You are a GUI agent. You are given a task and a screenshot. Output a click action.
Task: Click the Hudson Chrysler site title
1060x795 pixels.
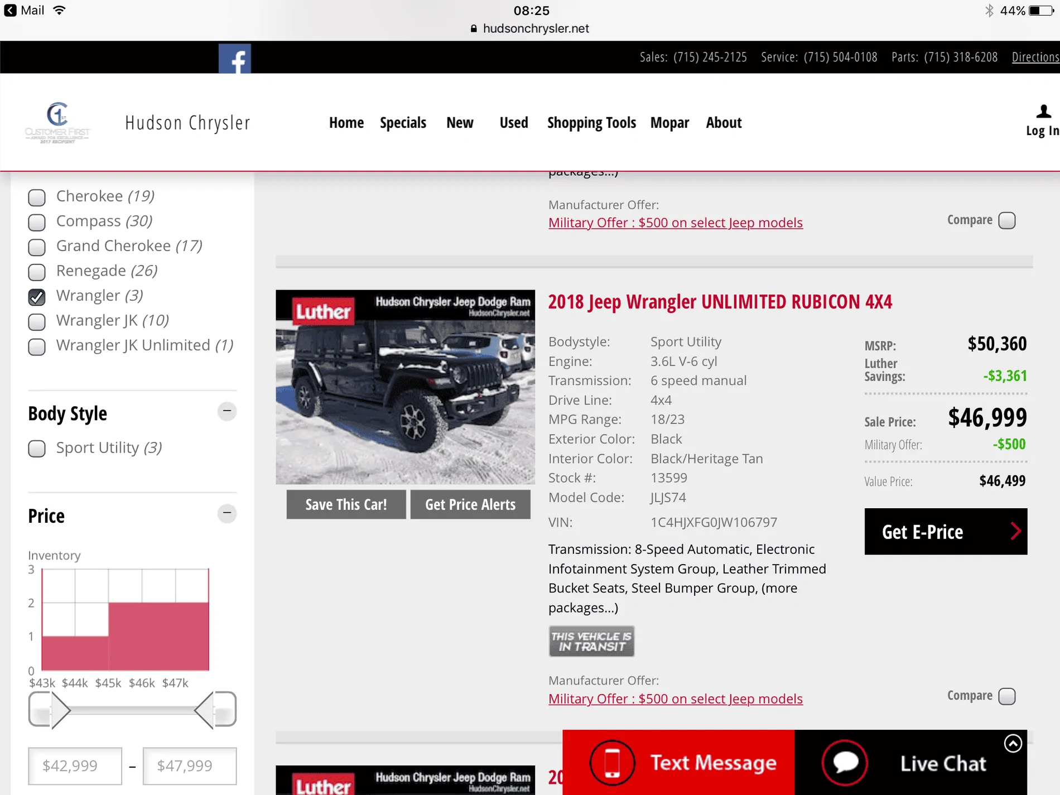(187, 123)
